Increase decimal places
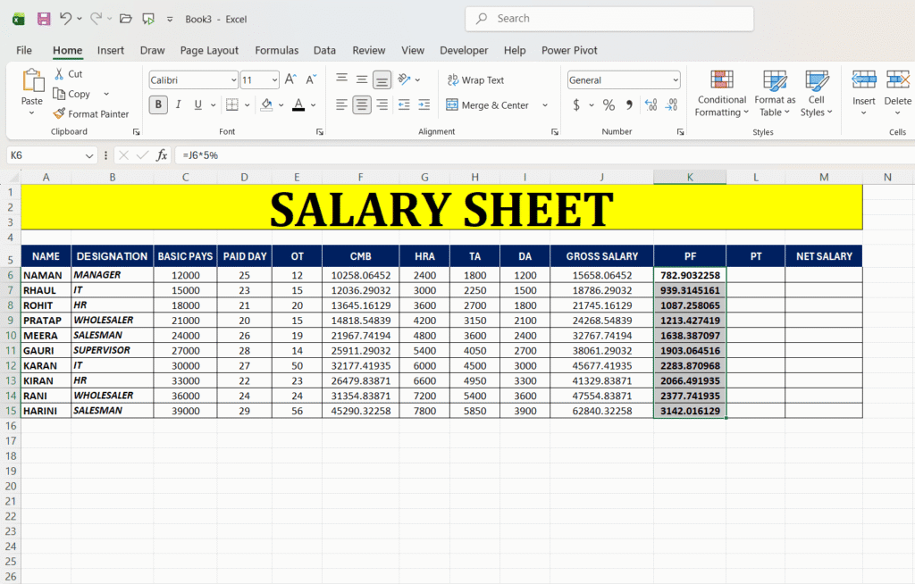Screen dimensions: 915x584 [x=651, y=105]
